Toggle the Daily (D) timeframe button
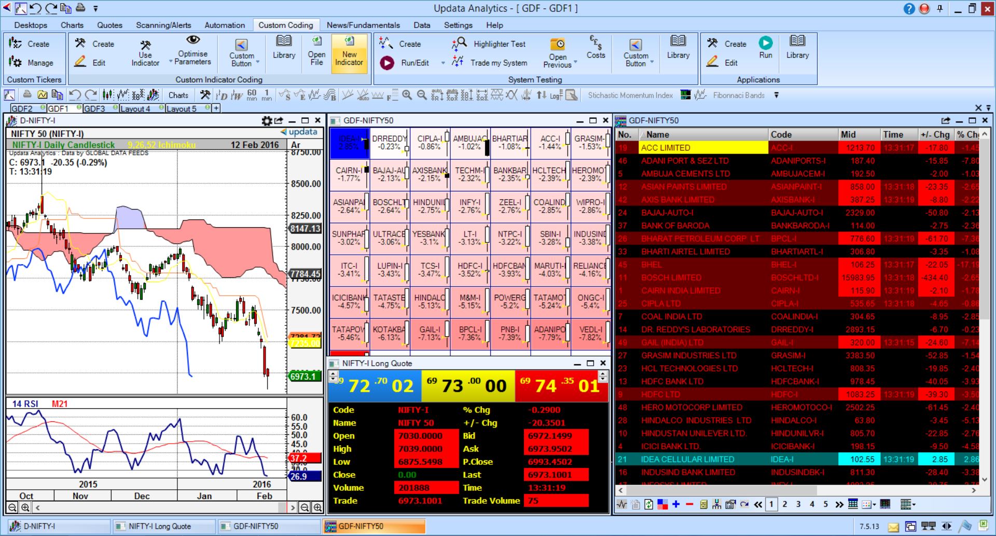Screen dimensions: 996x536 pos(222,95)
